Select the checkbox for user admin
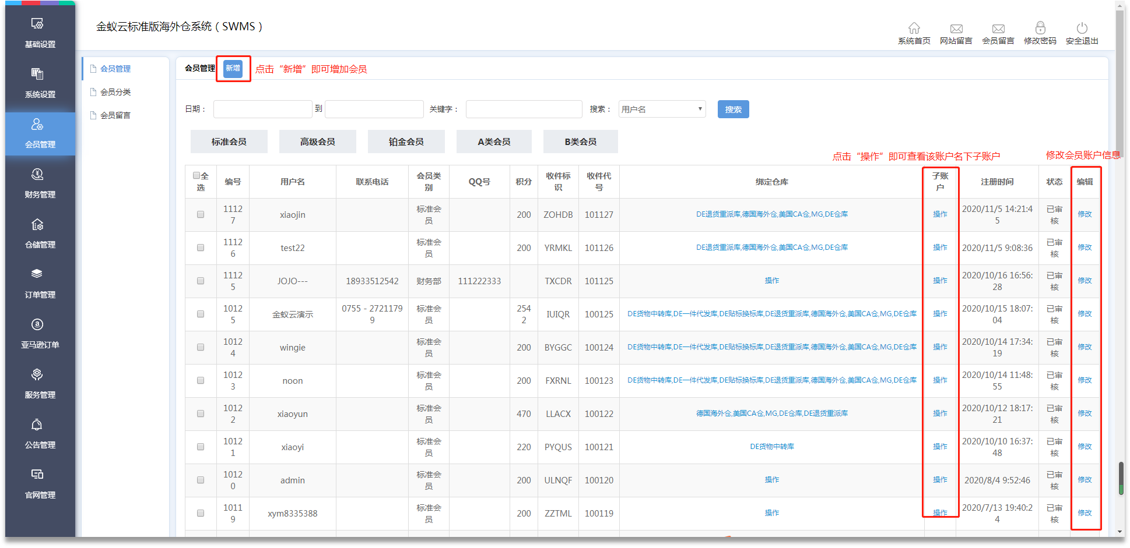 tap(201, 480)
